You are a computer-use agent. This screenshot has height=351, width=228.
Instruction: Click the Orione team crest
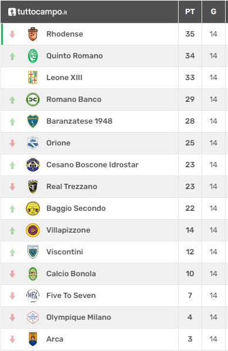tap(33, 143)
